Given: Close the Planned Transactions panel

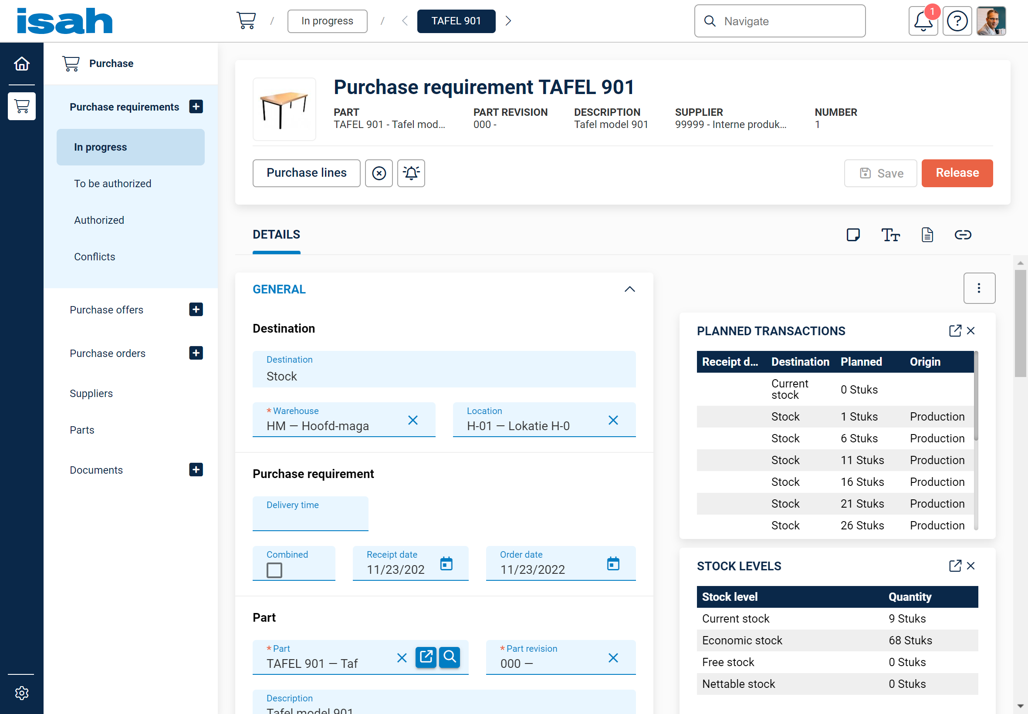Looking at the screenshot, I should pyautogui.click(x=971, y=331).
